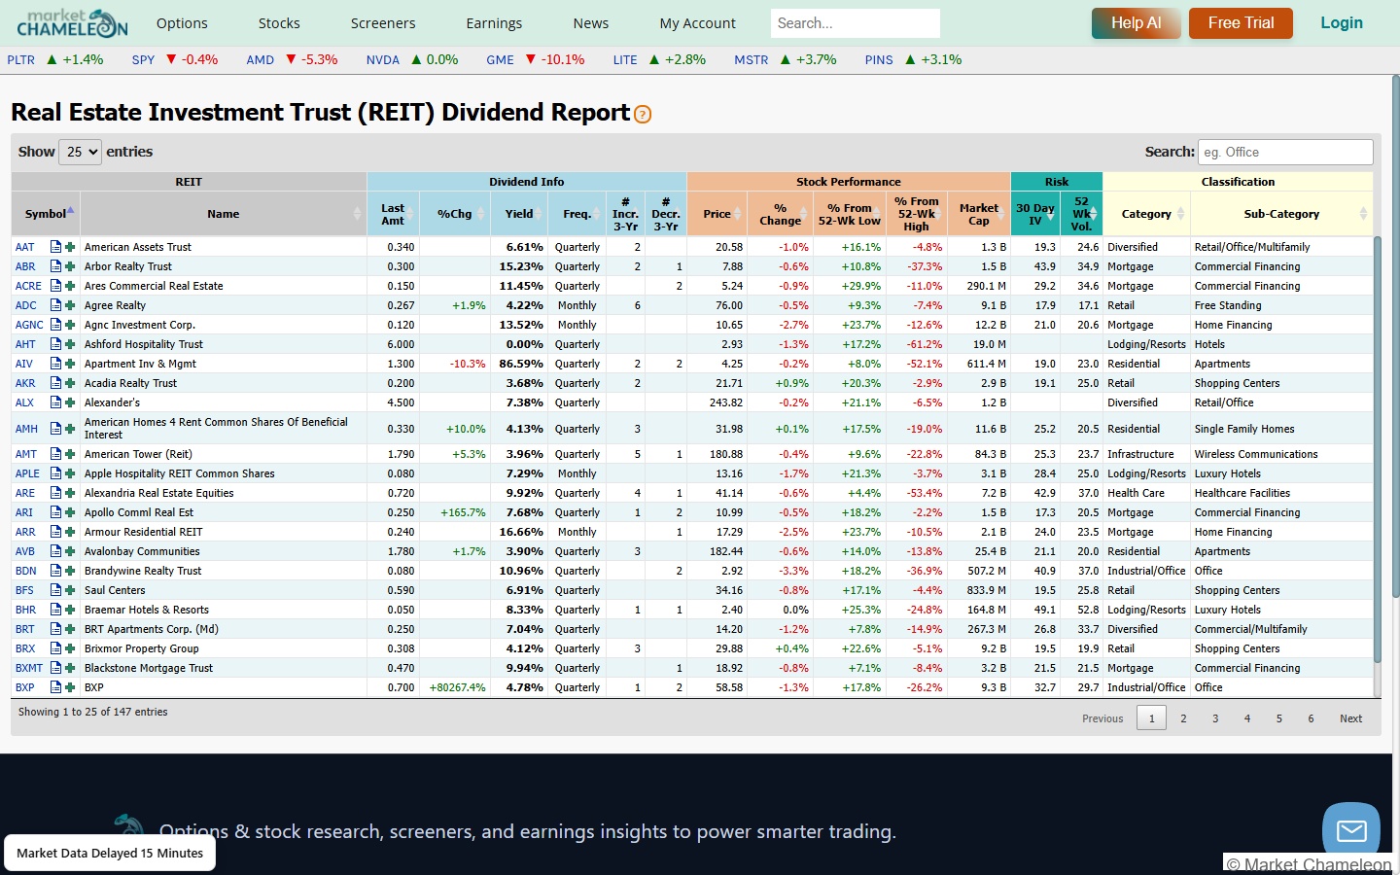1400x875 pixels.
Task: Open the Screeners menu
Action: (x=383, y=23)
